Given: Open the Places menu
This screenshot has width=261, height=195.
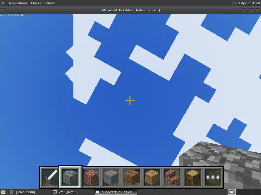Looking at the screenshot, I should [36, 3].
